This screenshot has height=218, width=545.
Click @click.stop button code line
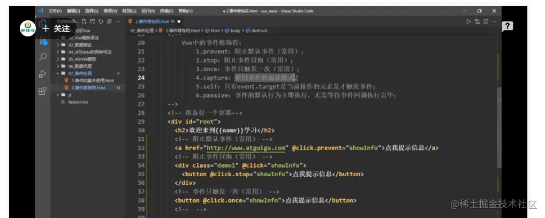tap(272, 174)
